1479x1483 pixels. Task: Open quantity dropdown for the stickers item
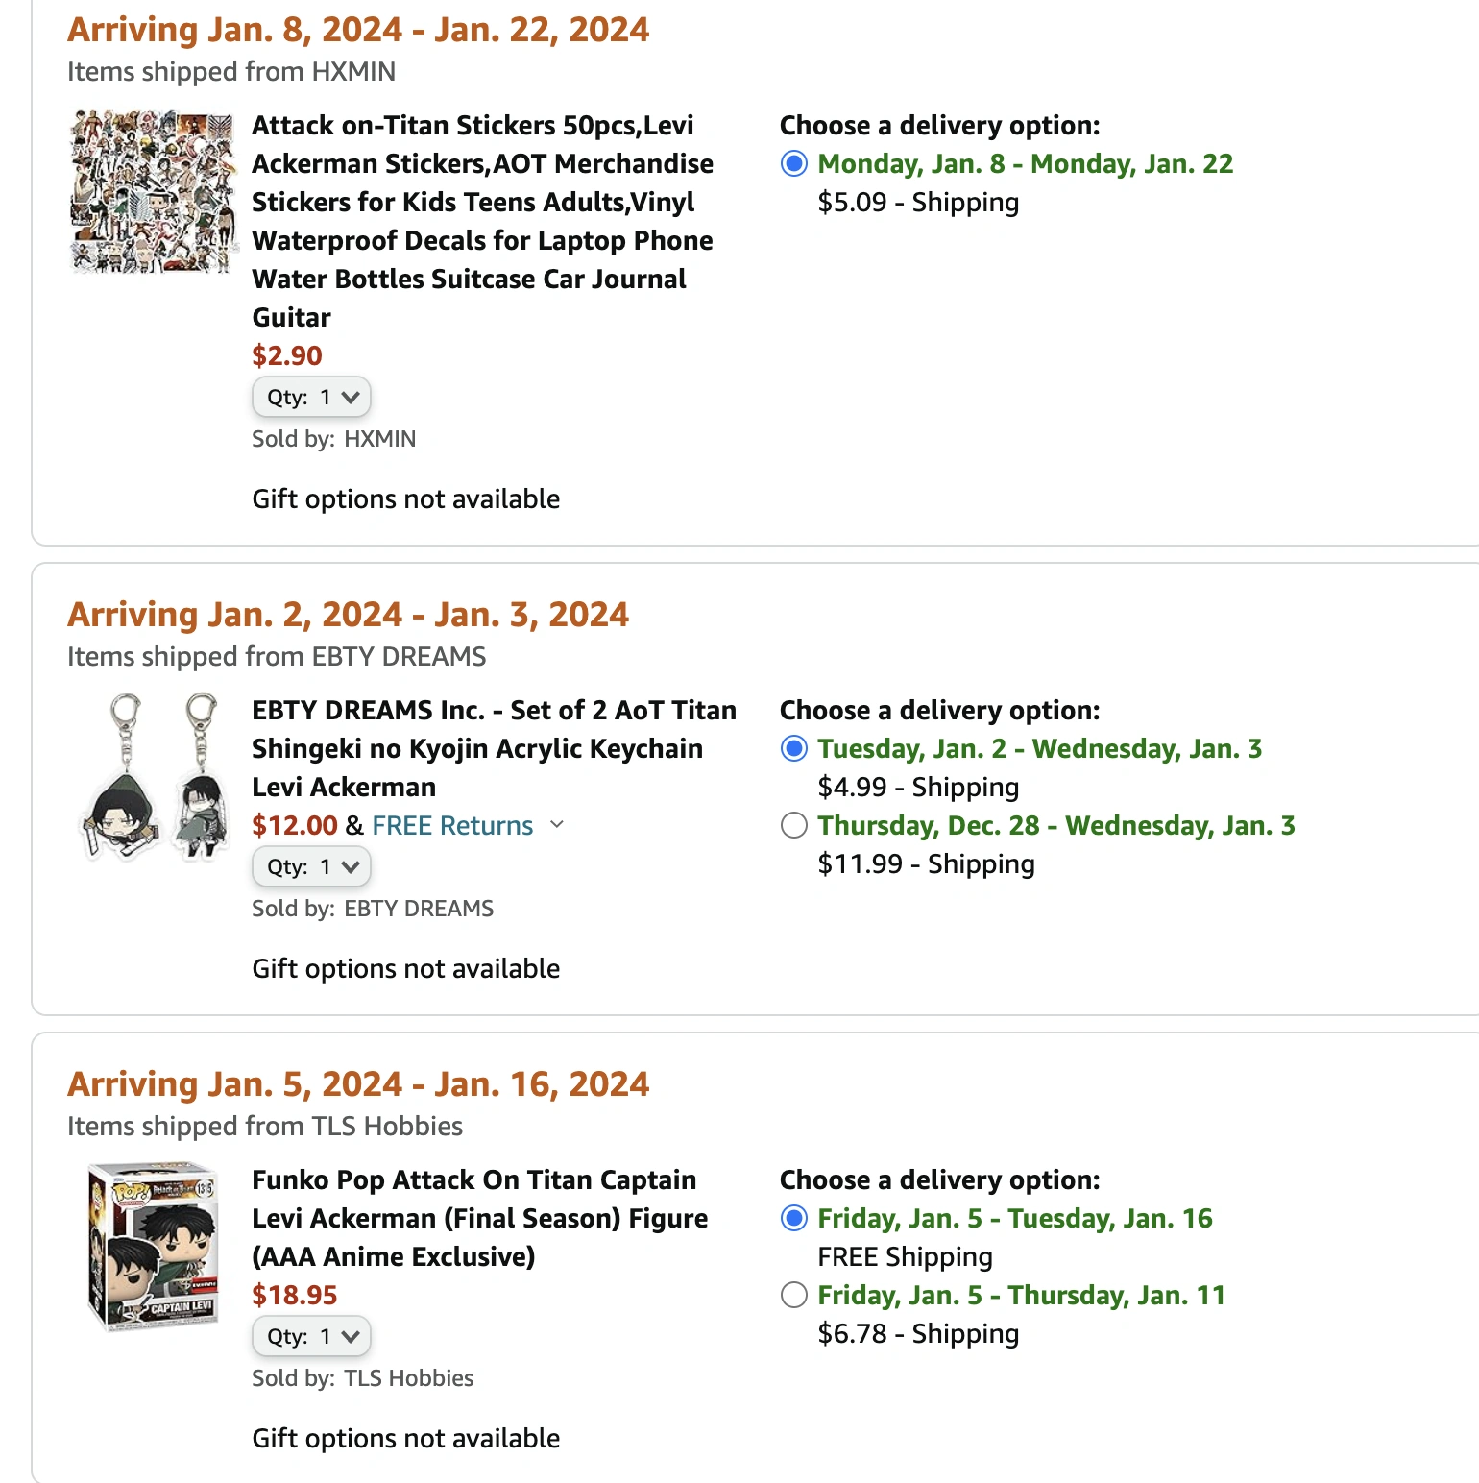311,398
